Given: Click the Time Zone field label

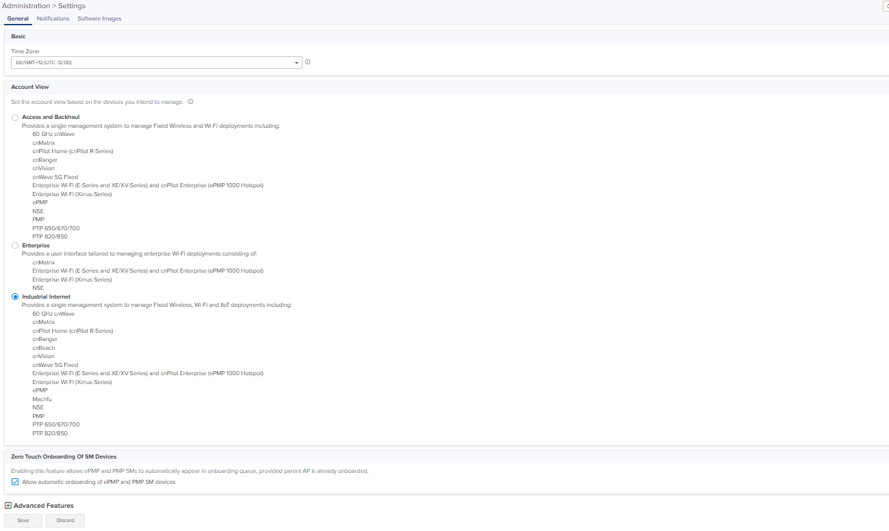Looking at the screenshot, I should pyautogui.click(x=25, y=51).
